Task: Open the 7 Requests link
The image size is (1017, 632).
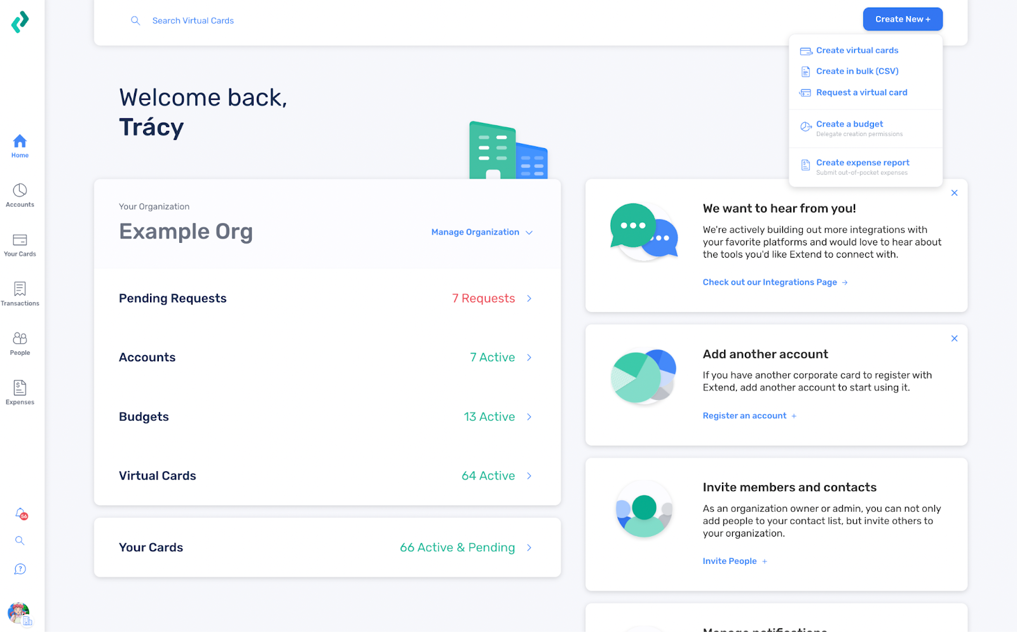Action: pyautogui.click(x=483, y=298)
